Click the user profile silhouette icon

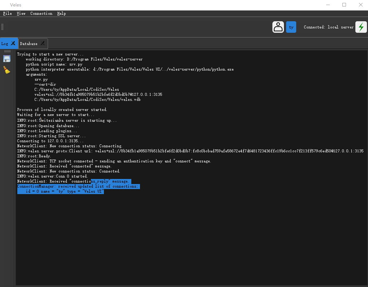point(278,27)
